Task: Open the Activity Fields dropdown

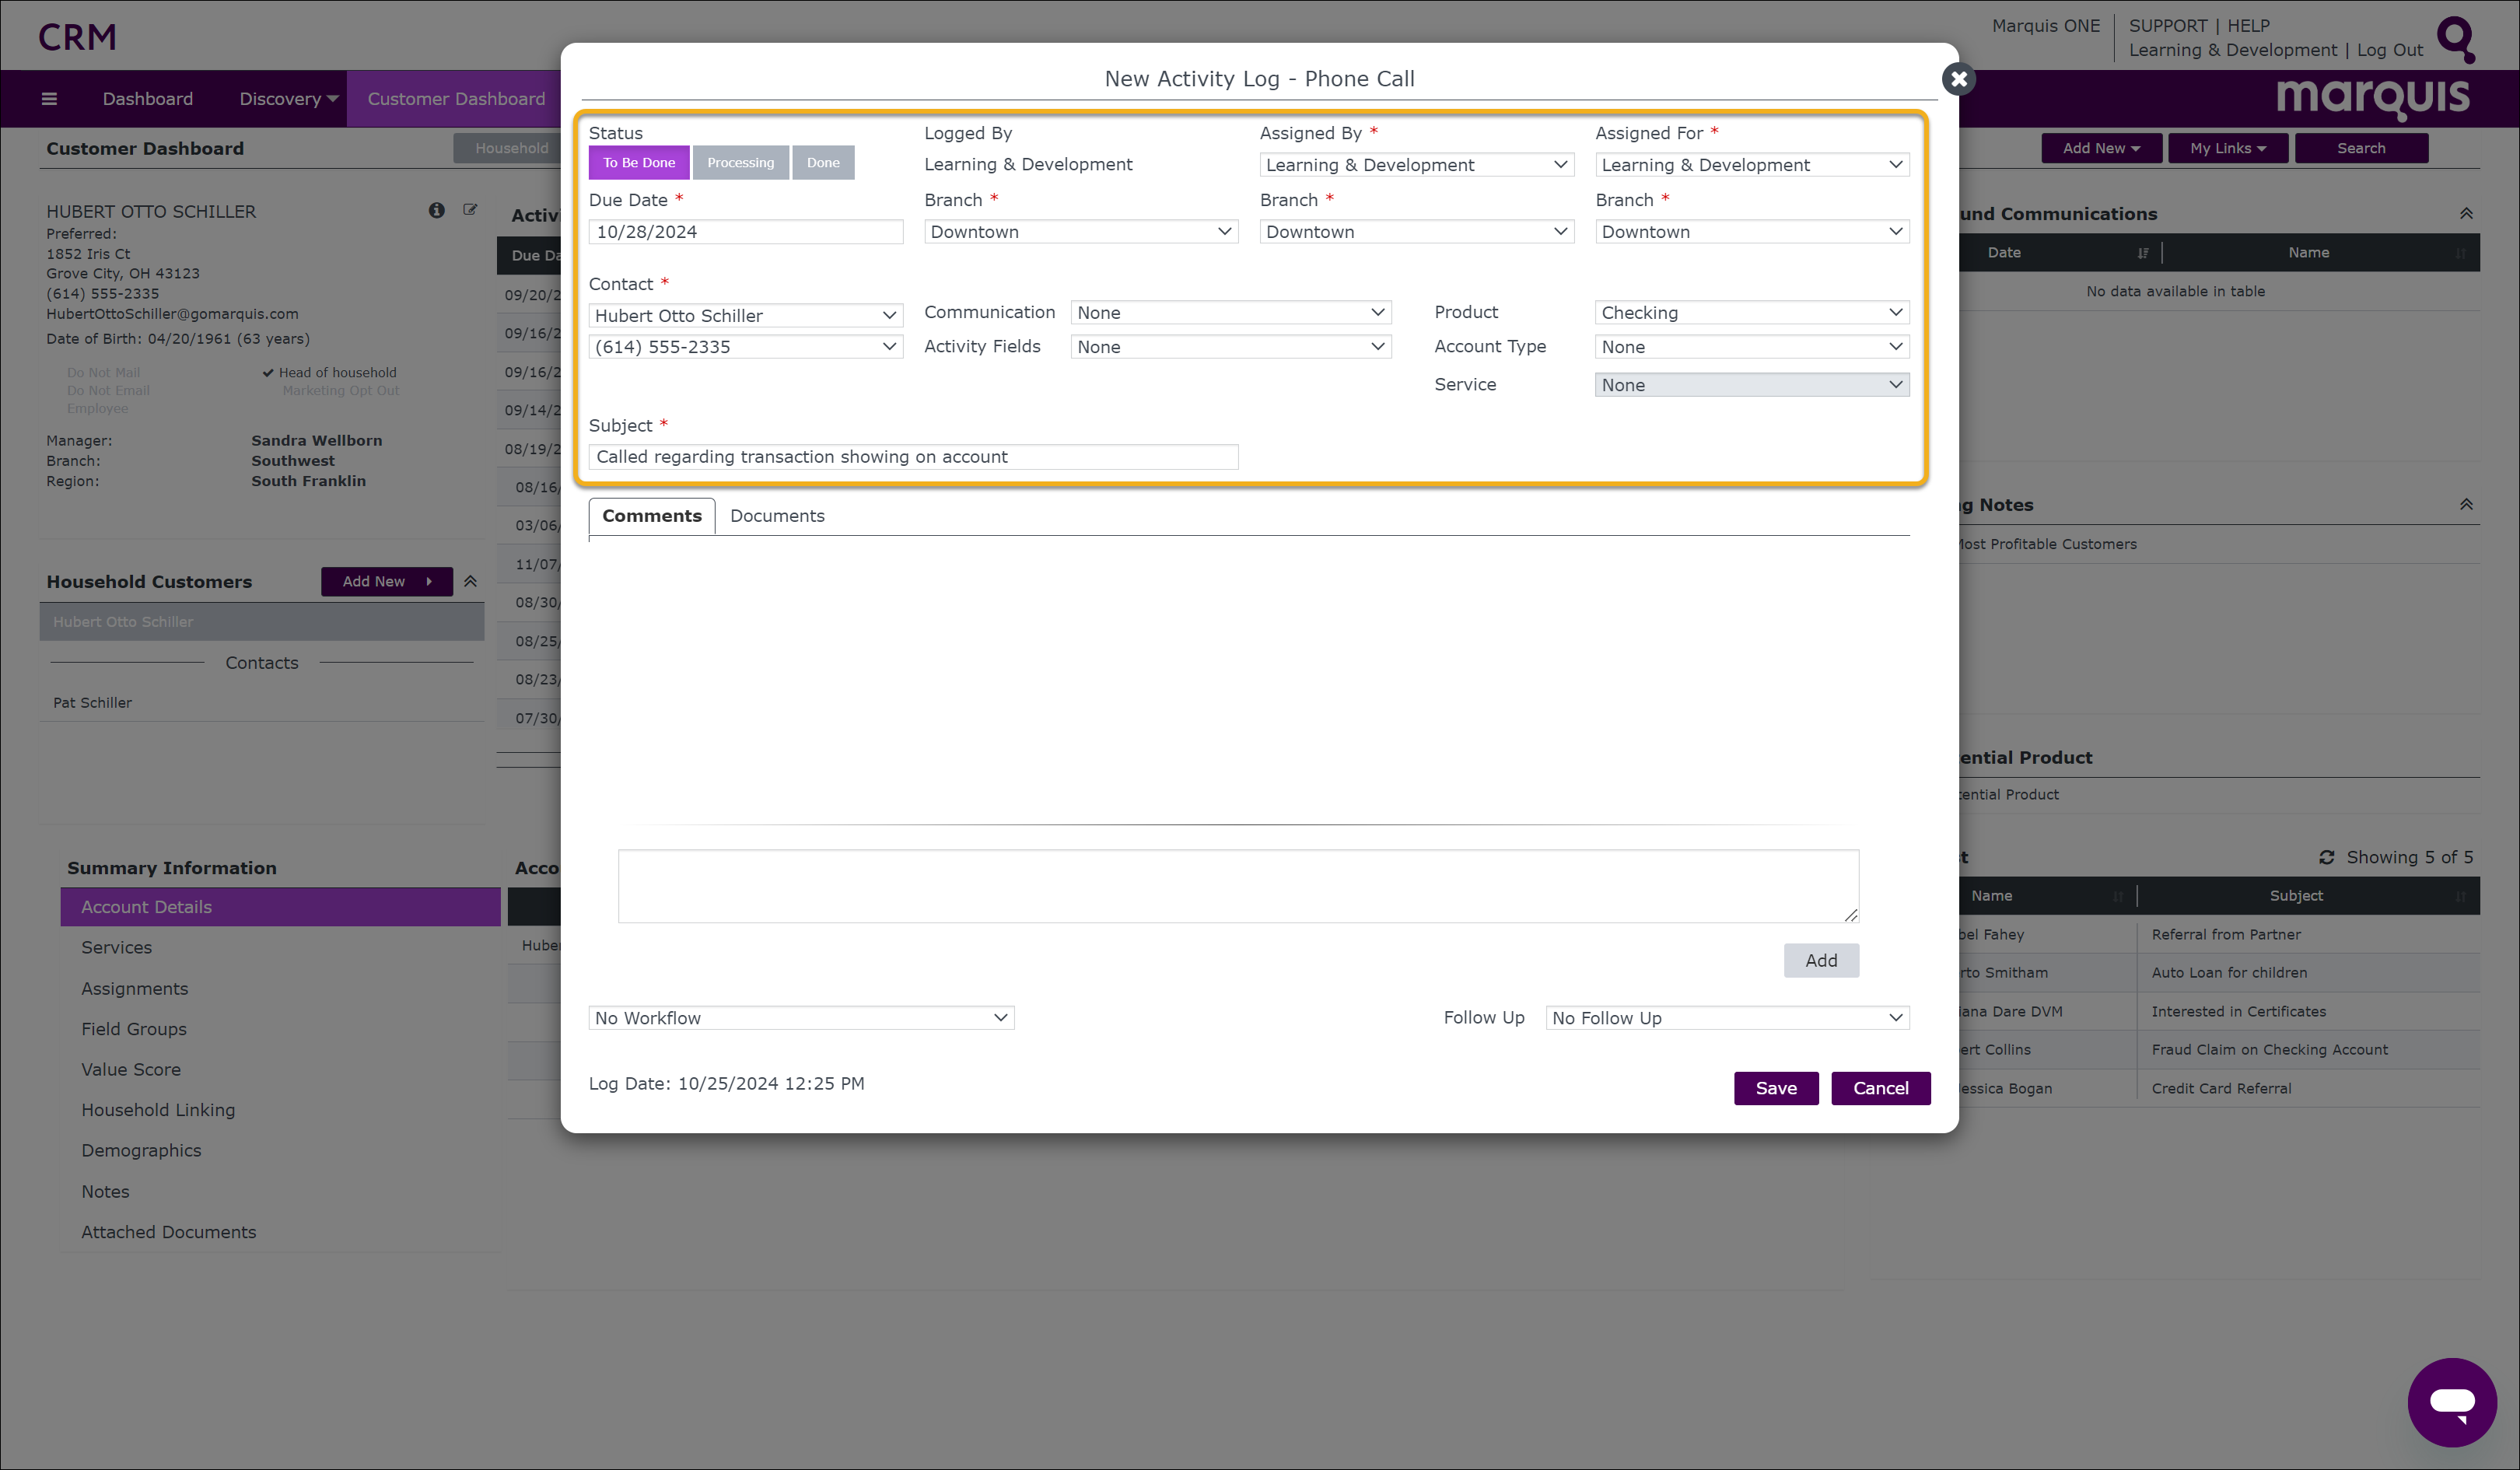Action: [x=1231, y=347]
